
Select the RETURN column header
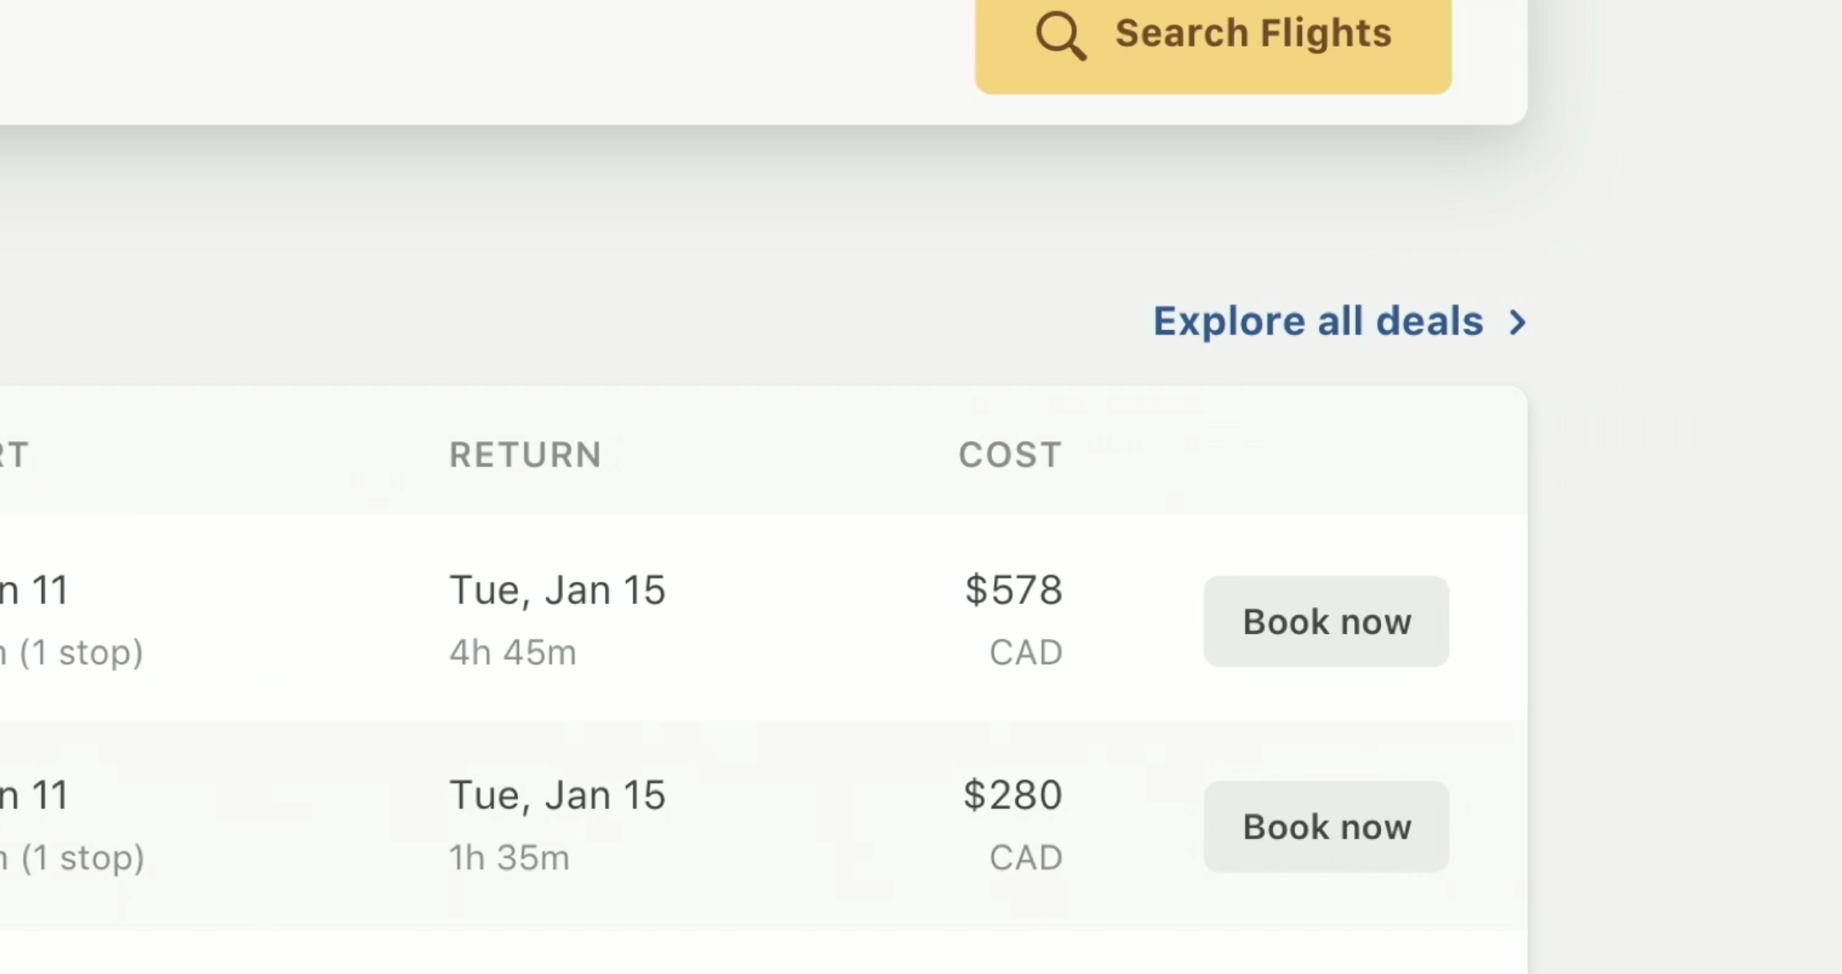(x=525, y=455)
